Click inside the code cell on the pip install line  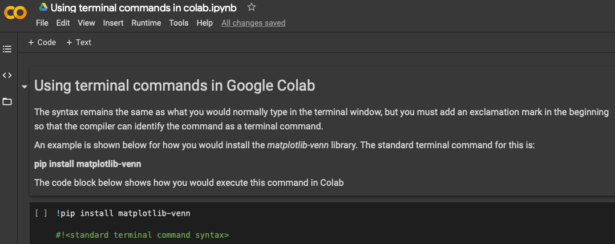coord(123,213)
